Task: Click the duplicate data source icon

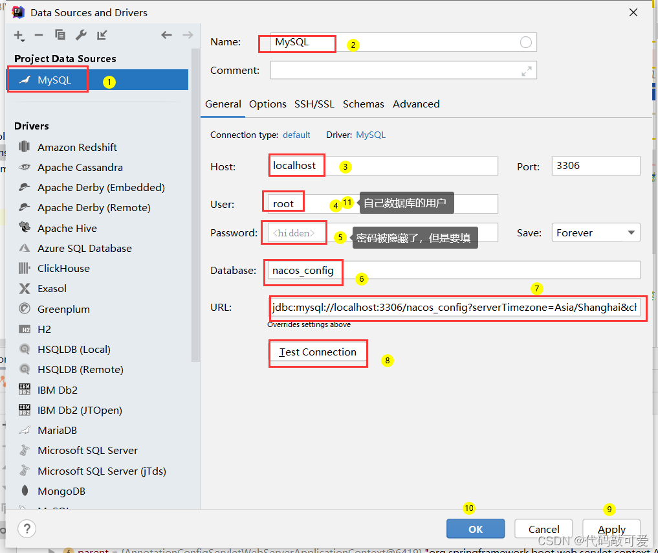Action: tap(60, 35)
